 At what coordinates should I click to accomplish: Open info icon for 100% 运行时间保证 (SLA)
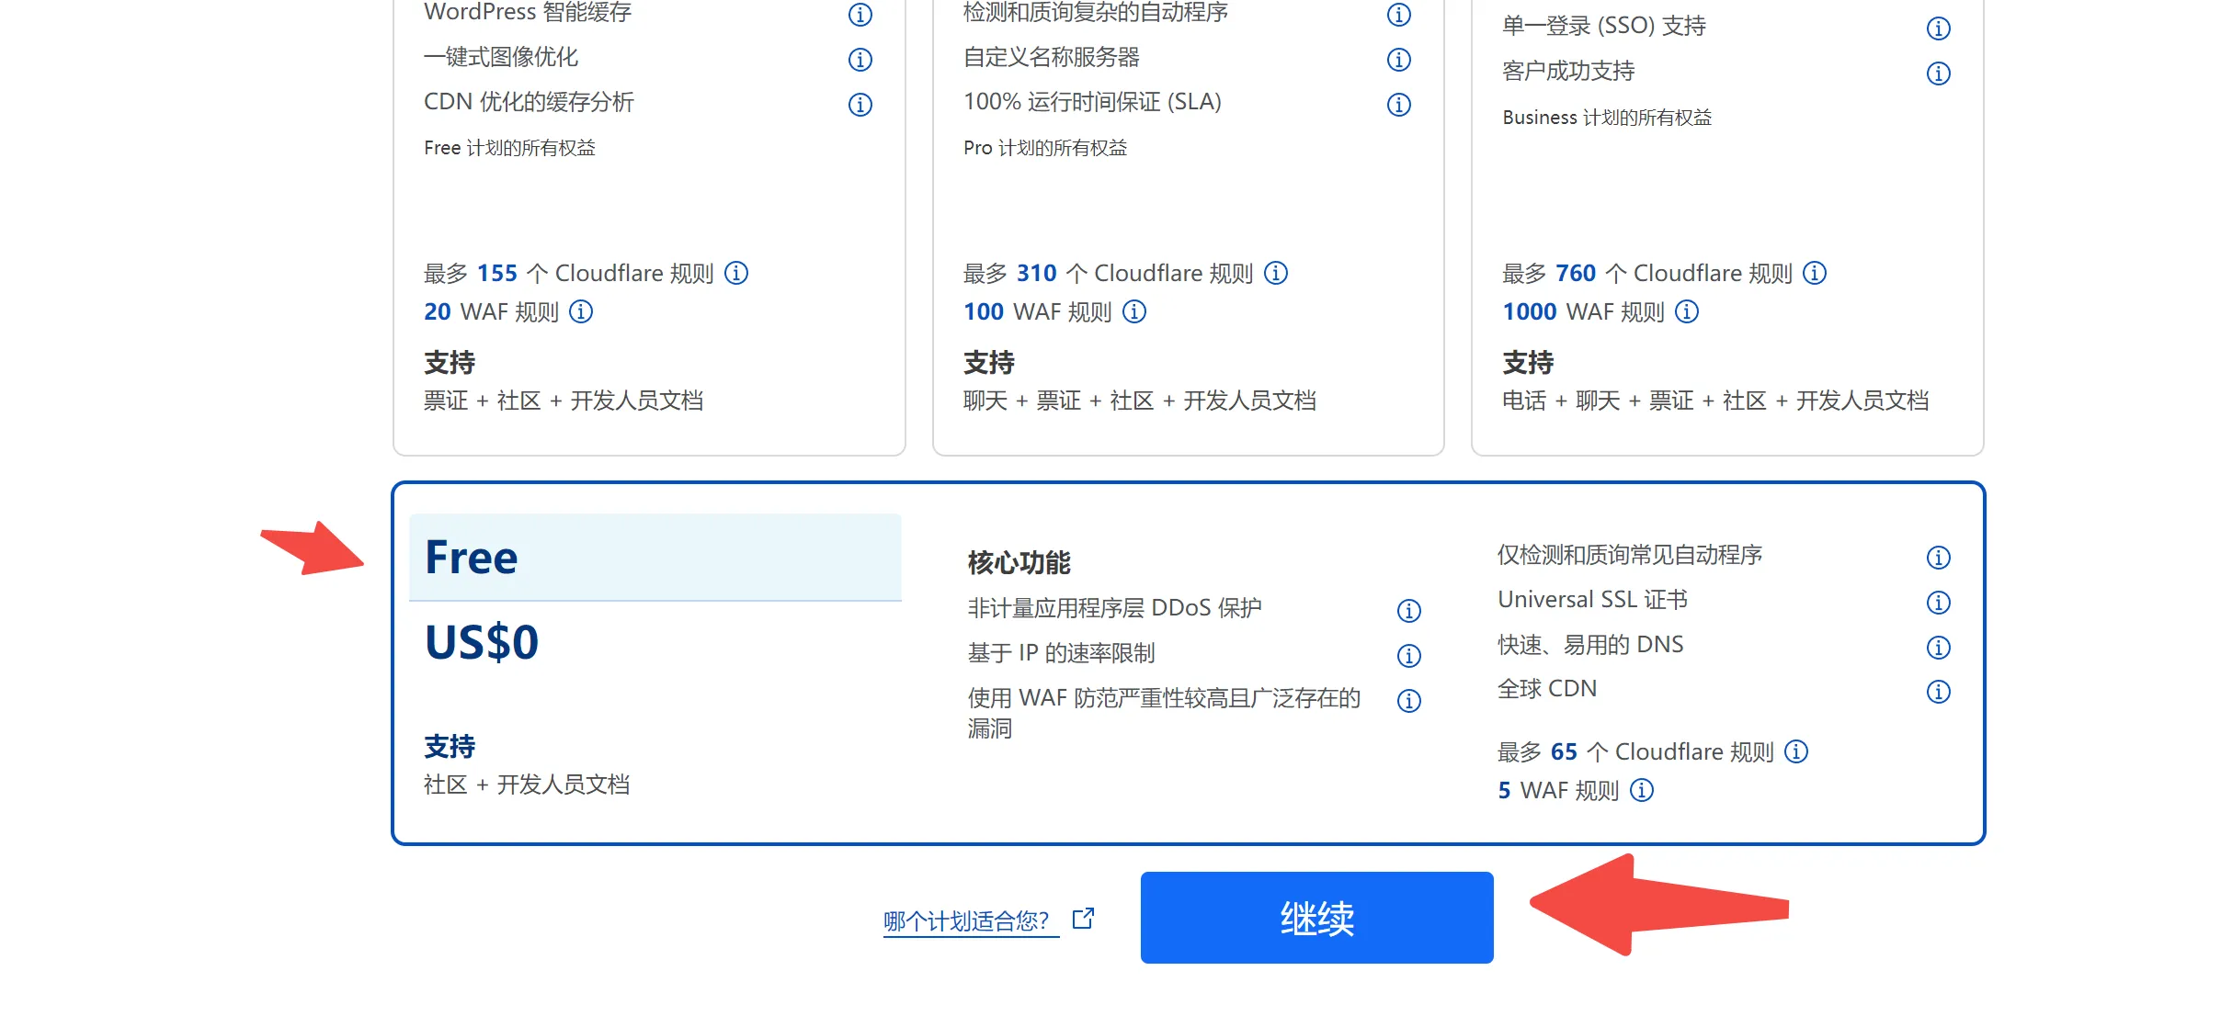coord(1398,105)
